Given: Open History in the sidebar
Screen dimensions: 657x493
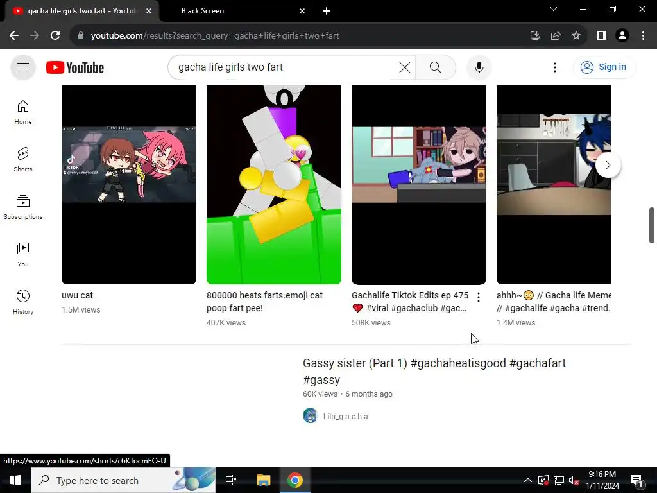Looking at the screenshot, I should [x=23, y=302].
